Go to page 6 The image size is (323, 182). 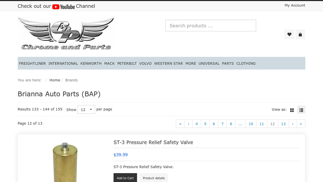point(214,124)
